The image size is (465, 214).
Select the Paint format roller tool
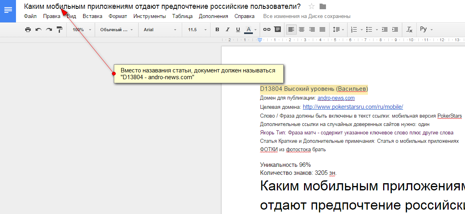[60, 30]
